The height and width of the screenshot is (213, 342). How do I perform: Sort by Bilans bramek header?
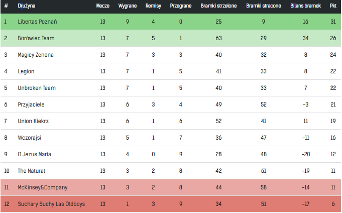(x=305, y=6)
